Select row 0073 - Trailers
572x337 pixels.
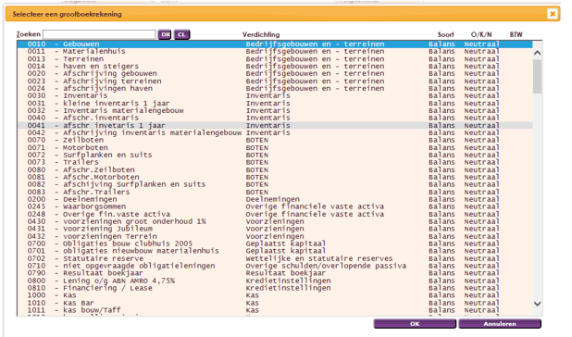pyautogui.click(x=275, y=162)
